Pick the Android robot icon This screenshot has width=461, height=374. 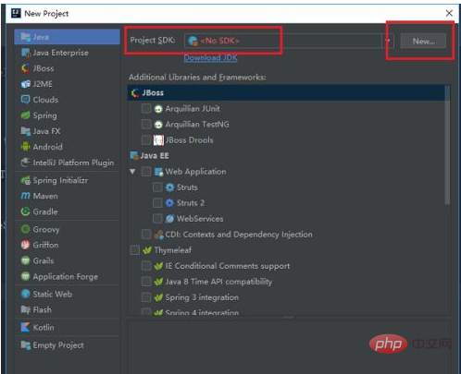25,147
